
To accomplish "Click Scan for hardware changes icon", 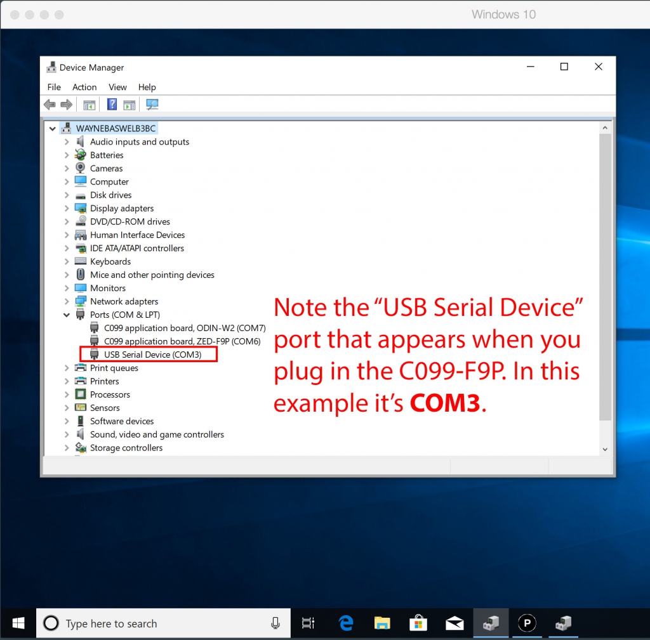I will [152, 105].
